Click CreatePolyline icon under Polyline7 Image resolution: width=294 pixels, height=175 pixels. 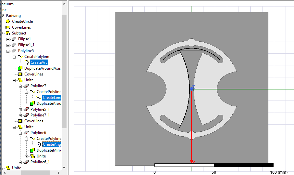tap(32, 91)
